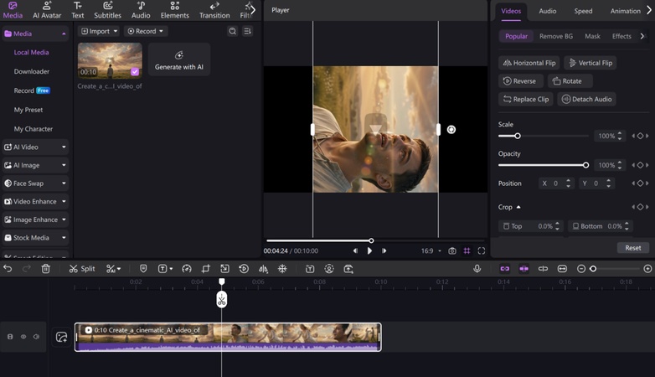The height and width of the screenshot is (377, 655).
Task: Open the 16:9 aspect ratio dropdown
Action: (x=431, y=250)
